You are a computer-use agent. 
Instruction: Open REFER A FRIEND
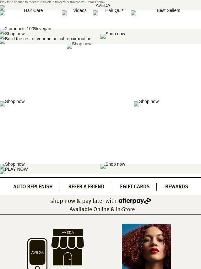pyautogui.click(x=86, y=186)
